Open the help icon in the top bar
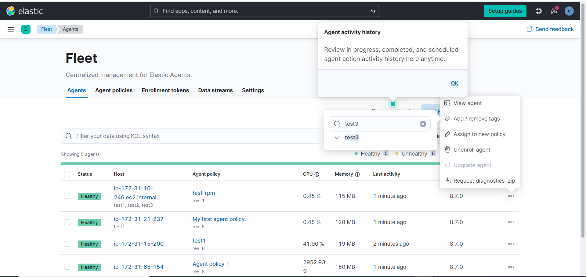586x277 pixels. tap(538, 11)
